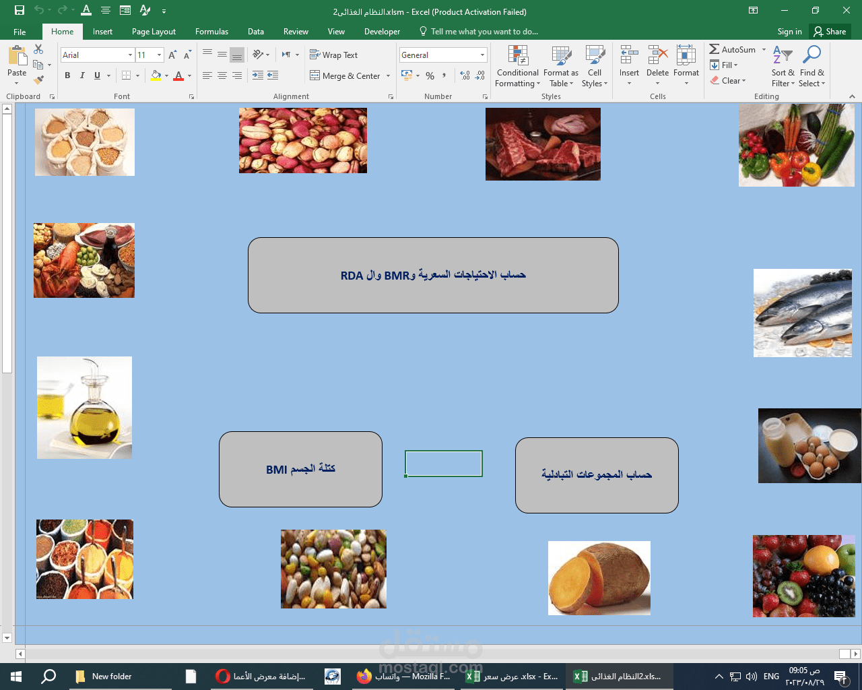This screenshot has width=862, height=690.
Task: Click Merge & Center
Action: point(345,75)
